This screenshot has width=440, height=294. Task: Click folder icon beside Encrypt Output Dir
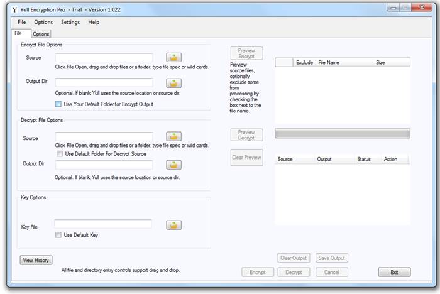(x=173, y=83)
